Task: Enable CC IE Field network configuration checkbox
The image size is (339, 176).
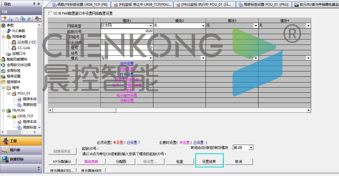Action: (50, 13)
